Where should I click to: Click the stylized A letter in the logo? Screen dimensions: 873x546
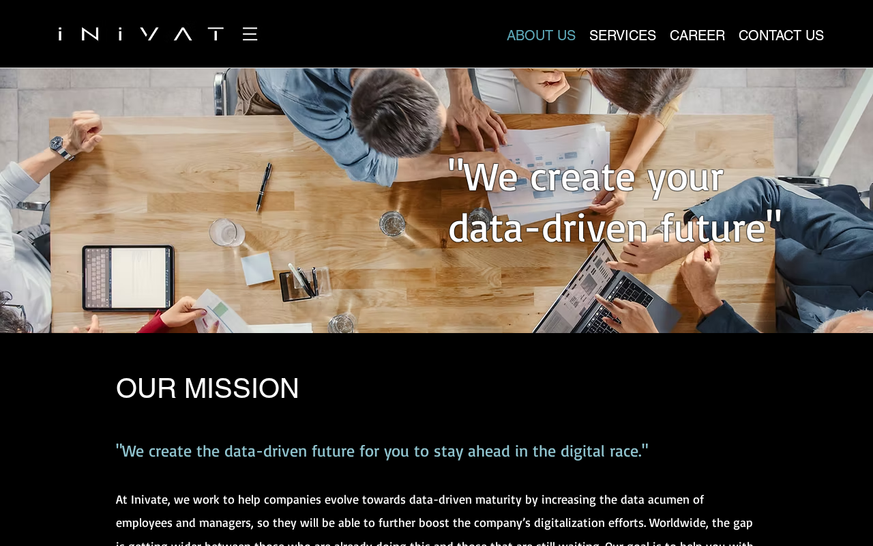tap(183, 34)
